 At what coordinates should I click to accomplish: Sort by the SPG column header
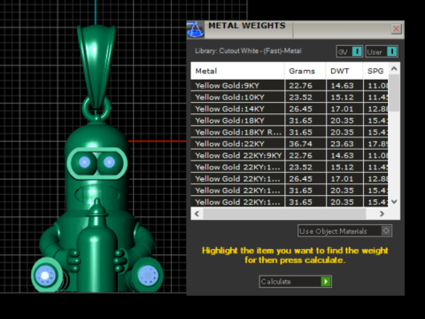pos(375,71)
